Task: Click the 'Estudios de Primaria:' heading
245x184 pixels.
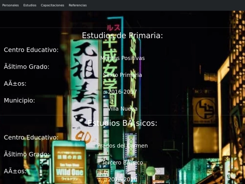Action: [122, 35]
